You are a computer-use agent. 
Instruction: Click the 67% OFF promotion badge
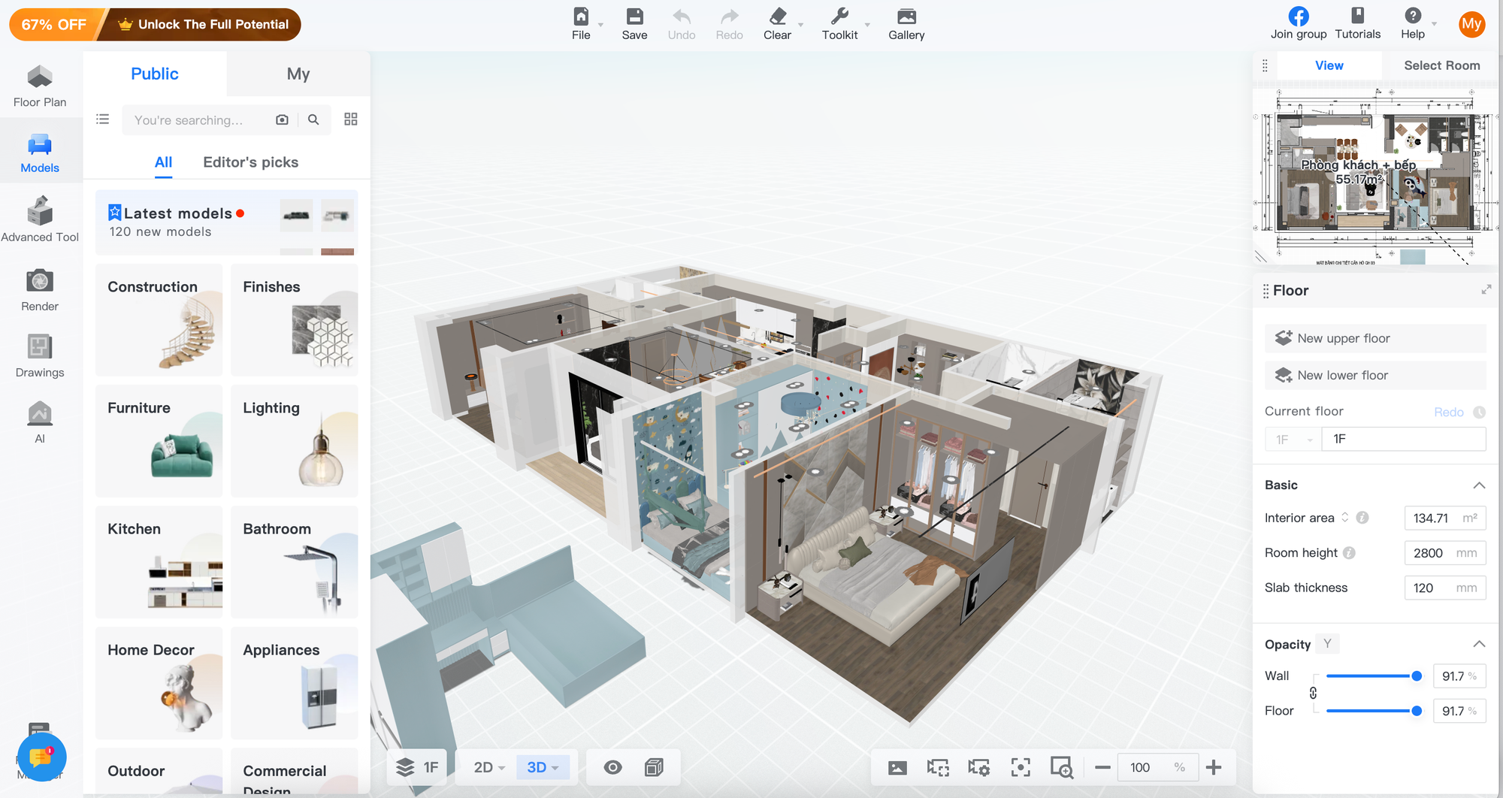54,25
